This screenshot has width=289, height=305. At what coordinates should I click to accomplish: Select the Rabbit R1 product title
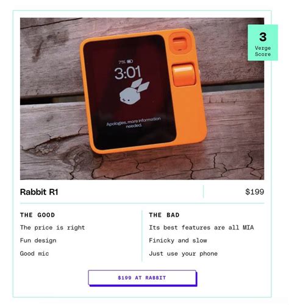point(39,192)
